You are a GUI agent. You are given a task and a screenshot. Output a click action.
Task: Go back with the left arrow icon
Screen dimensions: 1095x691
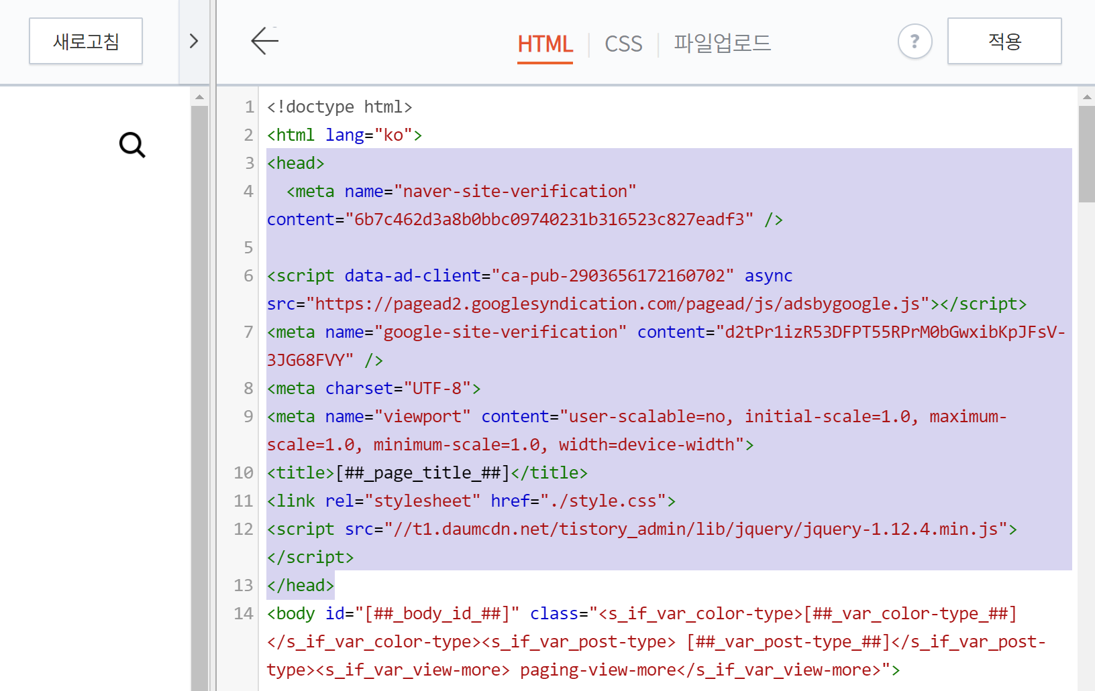[x=264, y=41]
